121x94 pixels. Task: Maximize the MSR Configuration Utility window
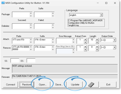(x=106, y=3)
